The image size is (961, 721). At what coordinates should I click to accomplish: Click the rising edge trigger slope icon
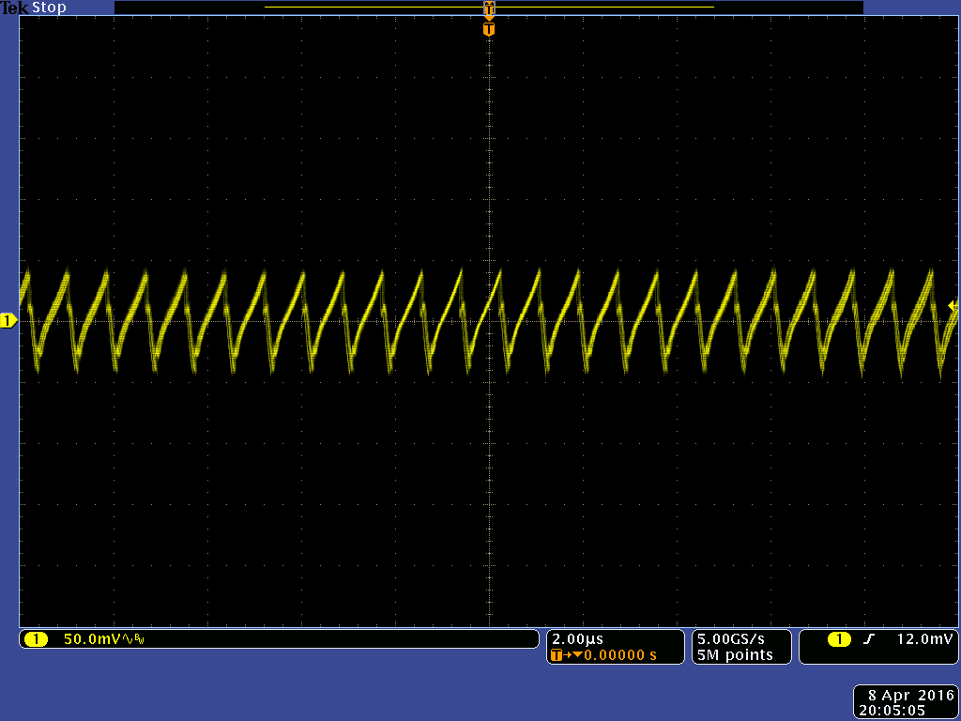(x=868, y=639)
